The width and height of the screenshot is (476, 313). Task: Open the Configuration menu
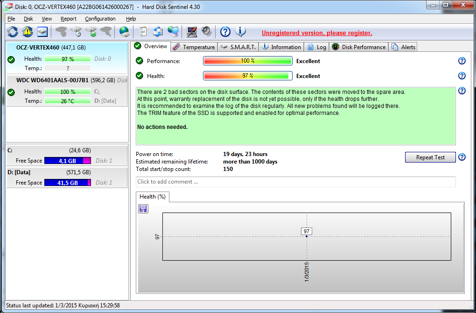click(100, 19)
